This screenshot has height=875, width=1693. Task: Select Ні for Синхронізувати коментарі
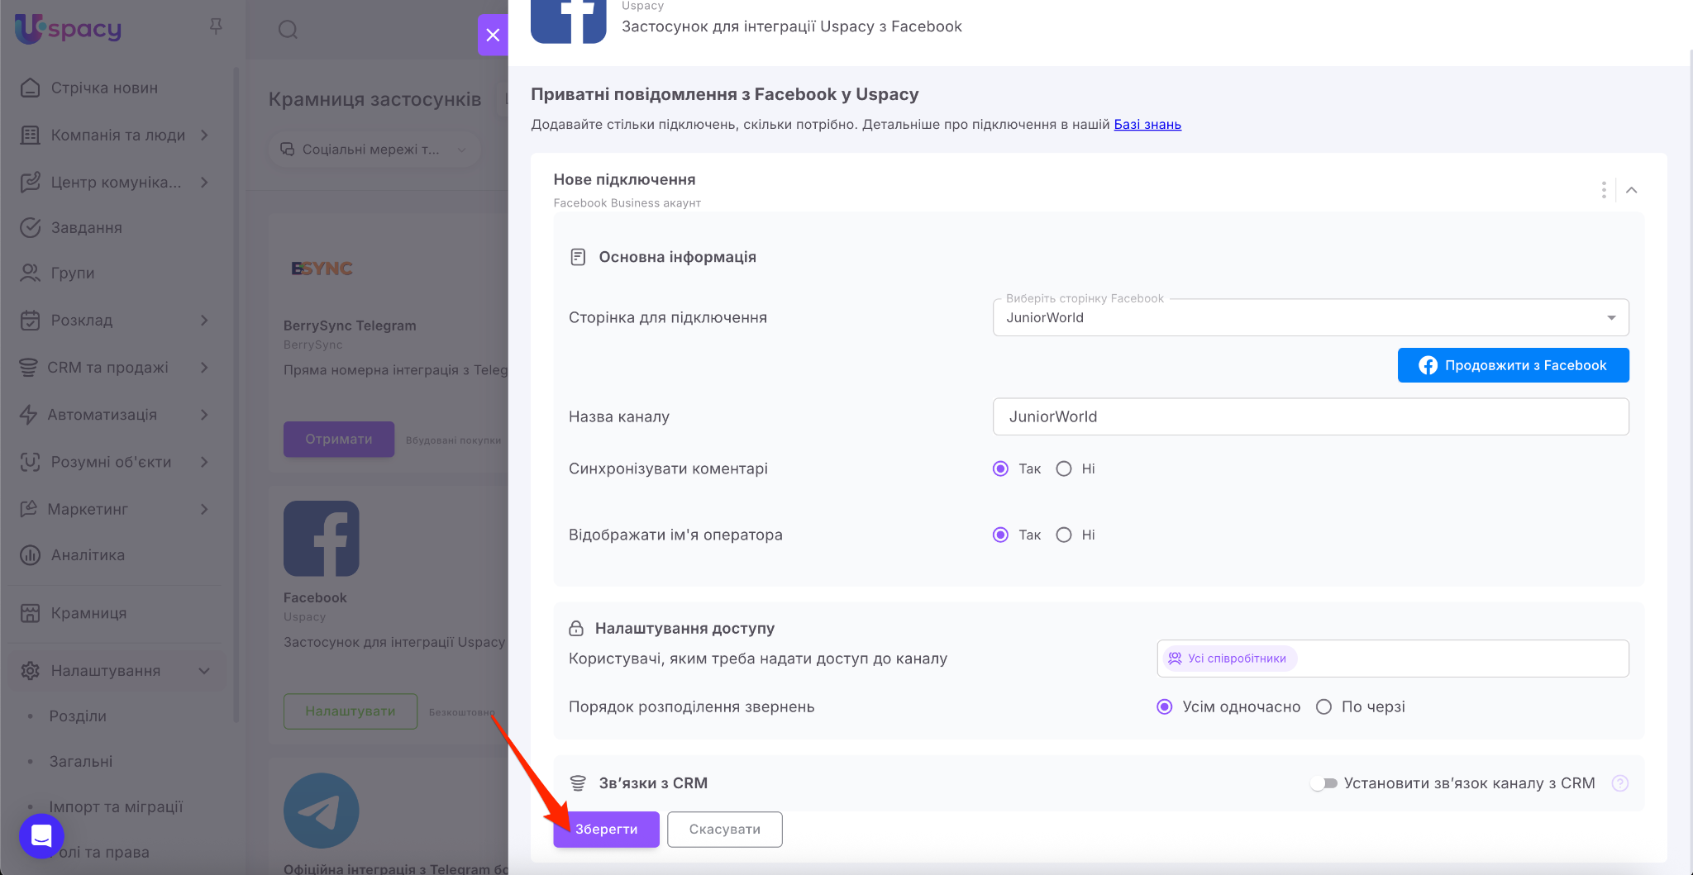tap(1064, 468)
